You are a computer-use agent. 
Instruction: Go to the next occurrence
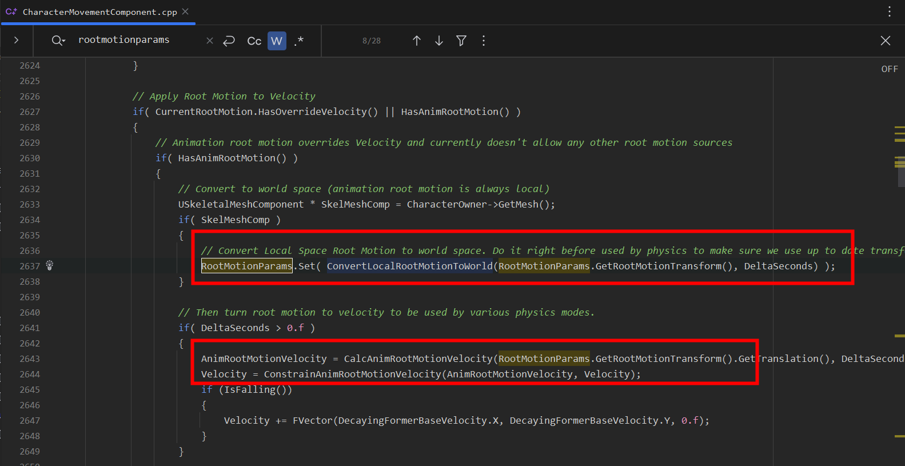point(439,41)
